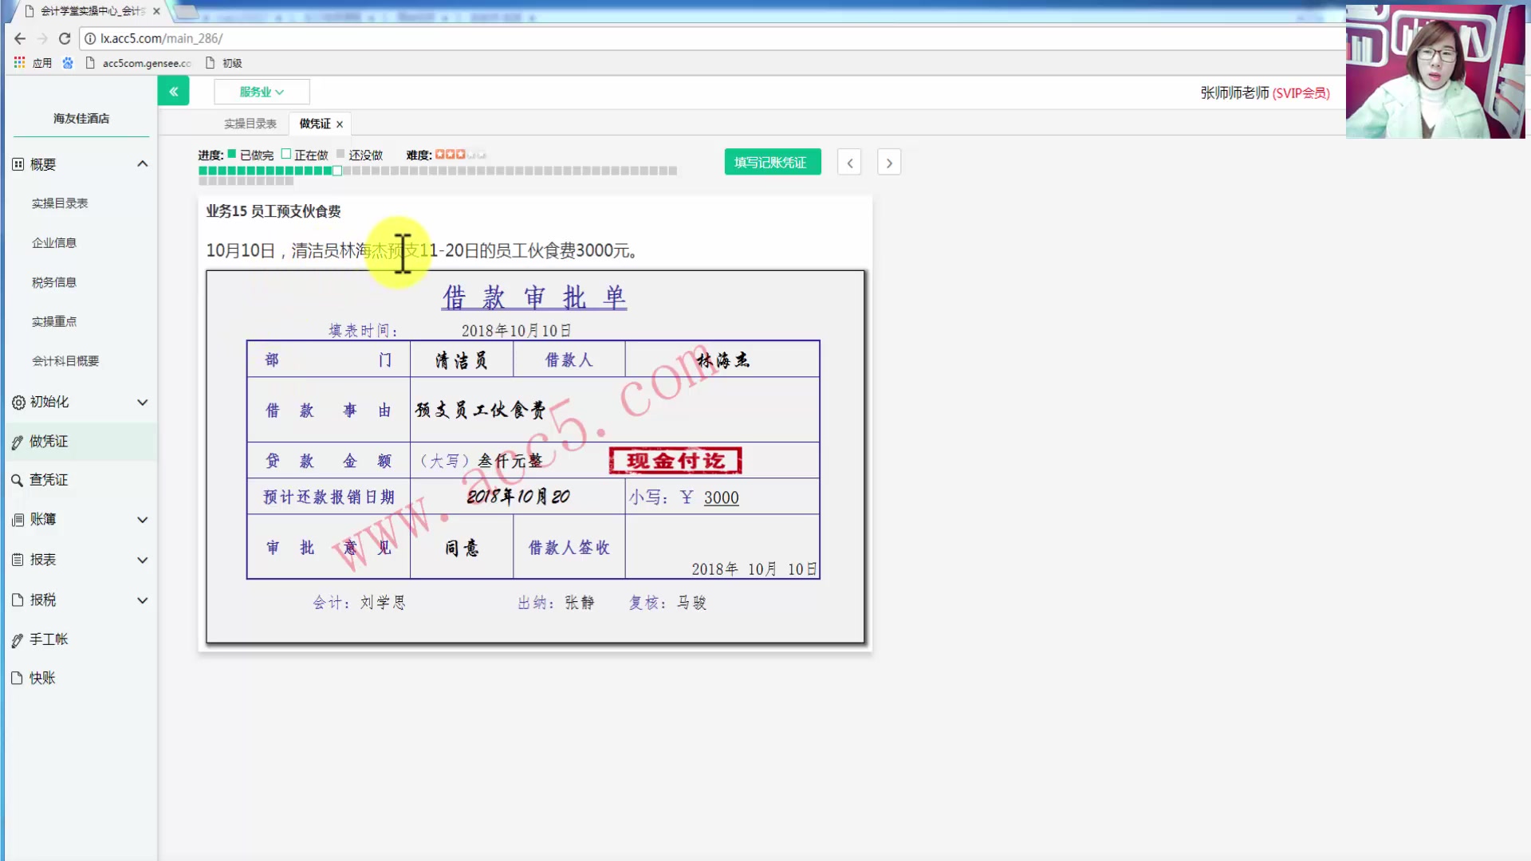Open the 初级 bookmark
This screenshot has height=861, width=1531.
point(224,63)
